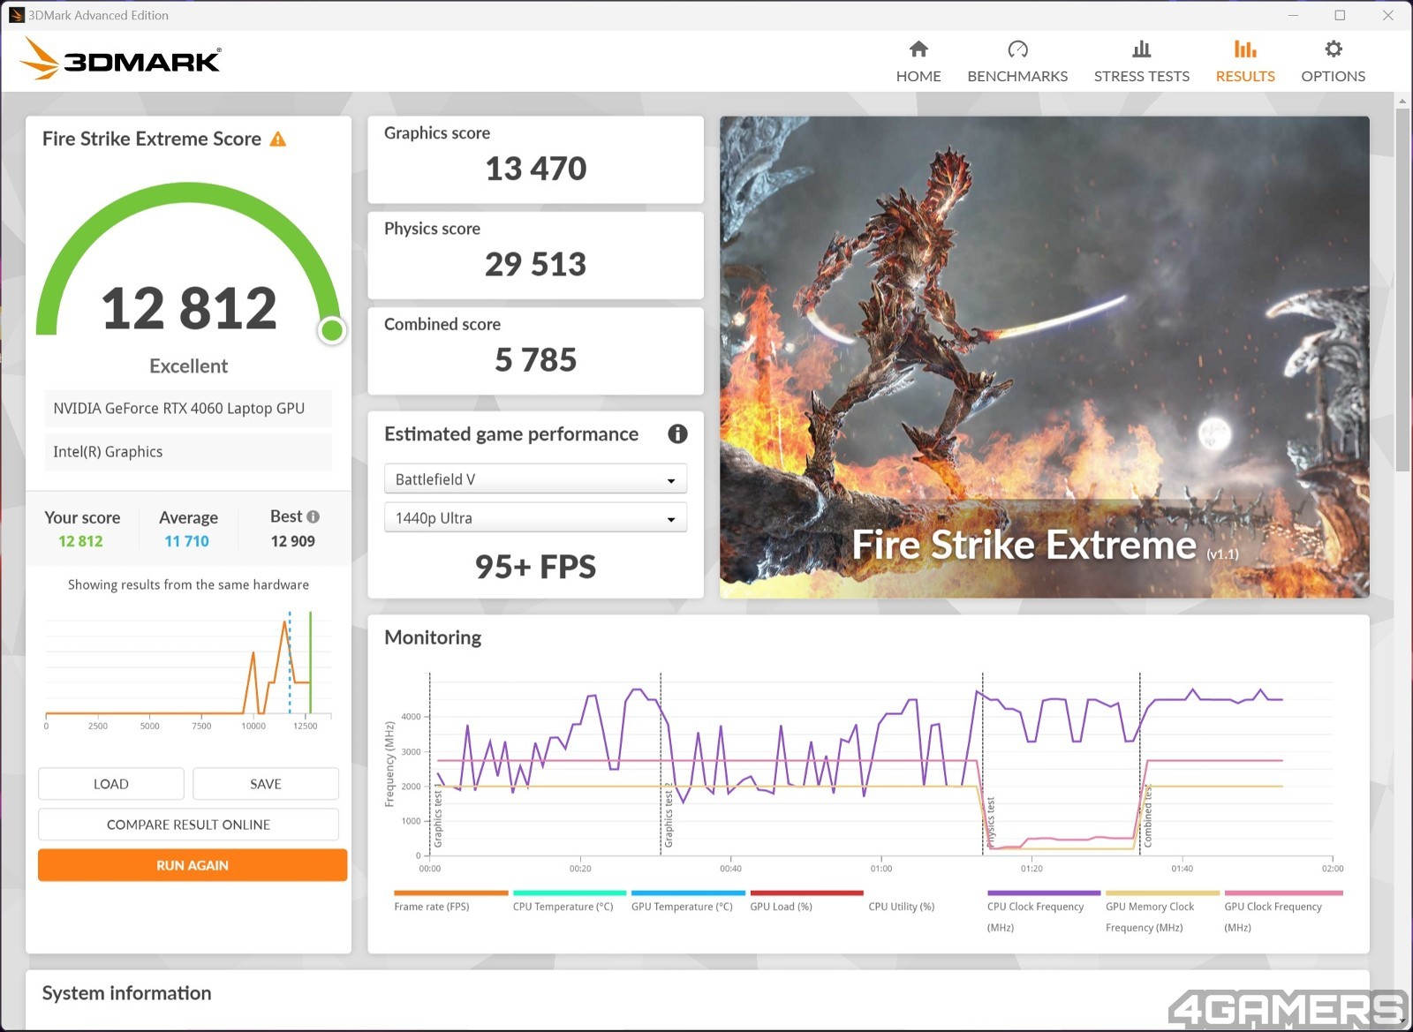
Task: Open the Home tab house icon
Action: pos(918,49)
